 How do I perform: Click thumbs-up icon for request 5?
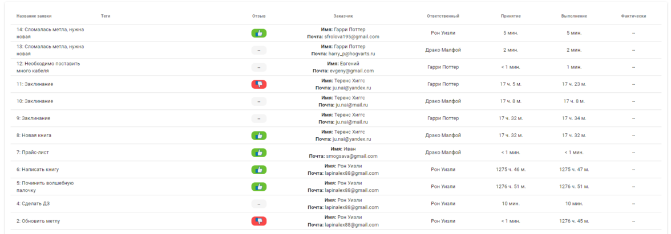(x=258, y=187)
